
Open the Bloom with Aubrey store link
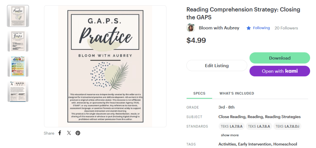click(x=219, y=28)
